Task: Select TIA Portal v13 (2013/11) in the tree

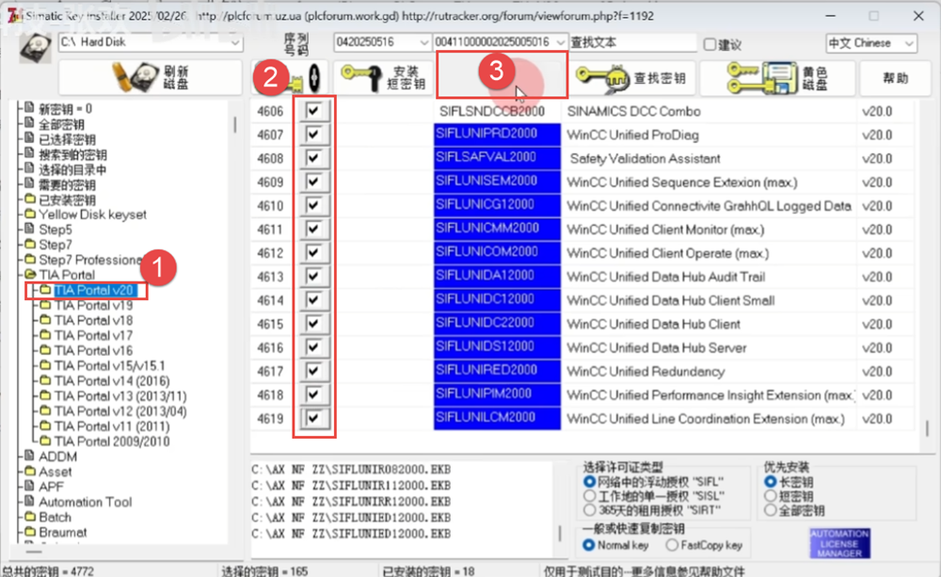Action: [120, 396]
